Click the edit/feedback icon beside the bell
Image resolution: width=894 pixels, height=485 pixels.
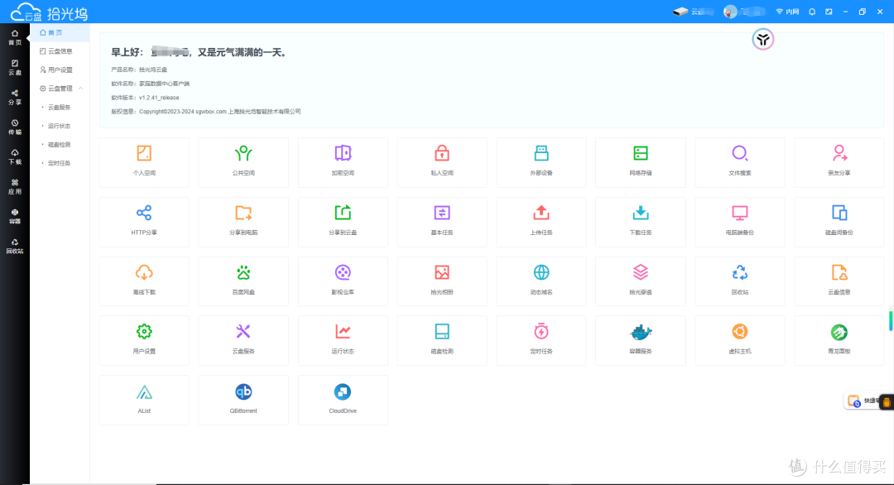click(829, 12)
